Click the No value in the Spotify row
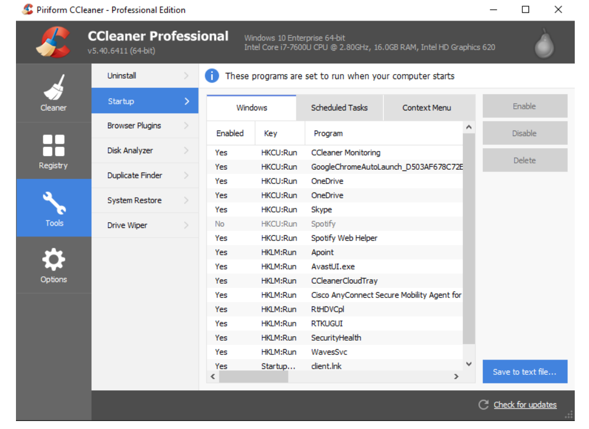This screenshot has width=589, height=429. pos(220,224)
